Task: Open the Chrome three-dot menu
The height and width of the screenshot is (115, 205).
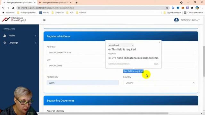Action: pos(202,8)
